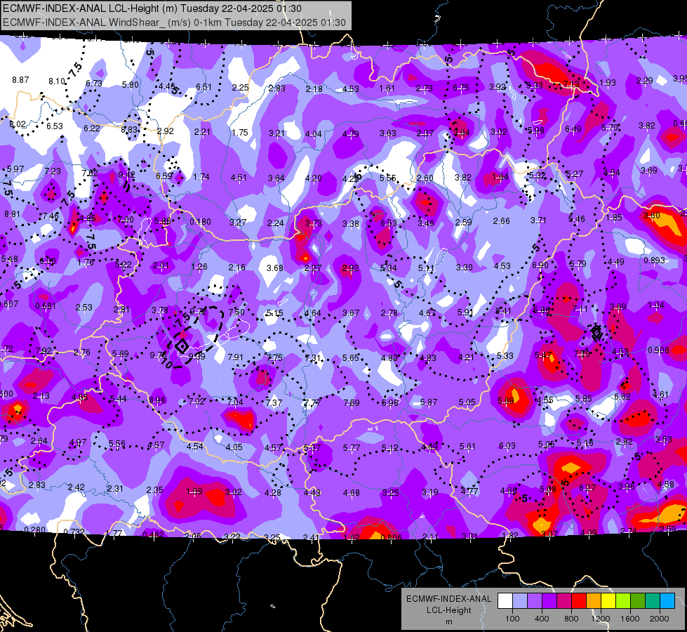Click the sky blue legend swatch
Viewport: 687px width, 632px height.
(x=667, y=601)
